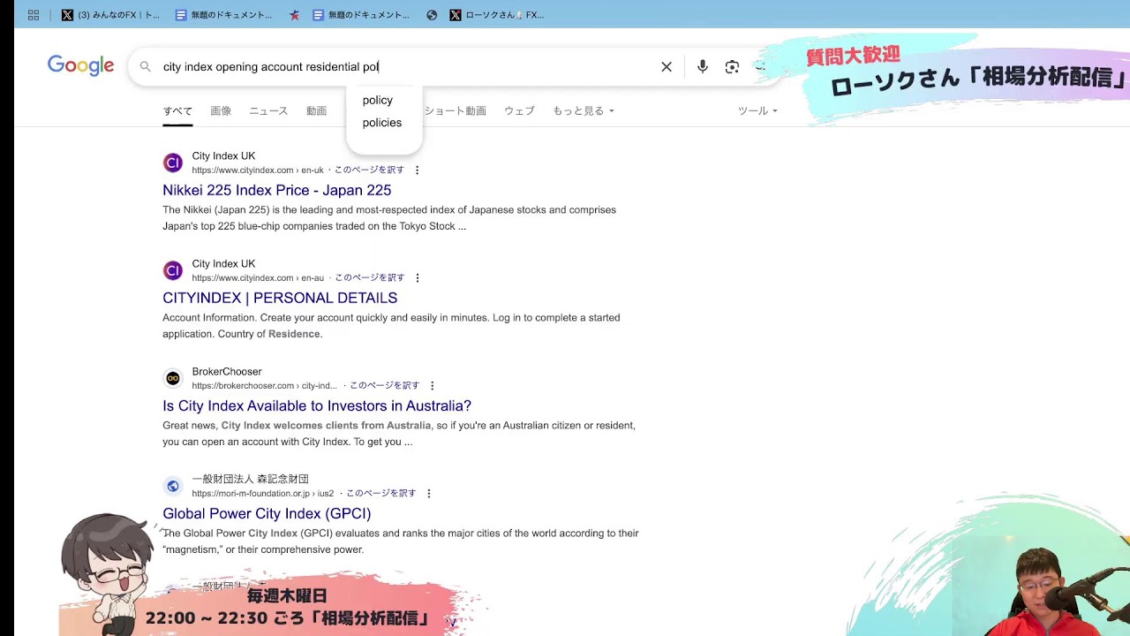Switch to the ウェブ tab

tap(519, 110)
